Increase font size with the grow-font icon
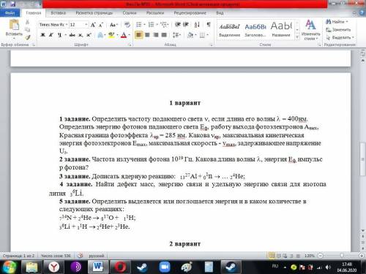The width and height of the screenshot is (366, 274). 93,25
